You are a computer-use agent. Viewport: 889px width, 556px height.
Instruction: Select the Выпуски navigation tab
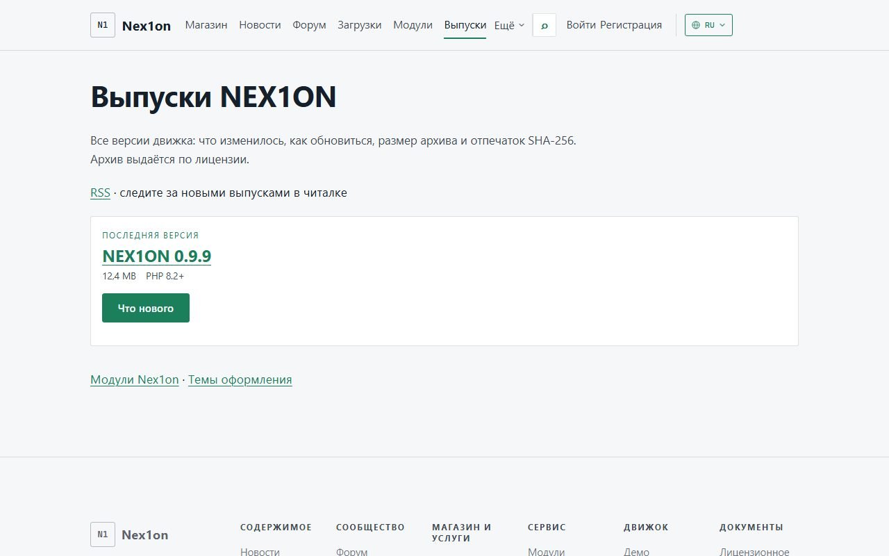pyautogui.click(x=465, y=25)
